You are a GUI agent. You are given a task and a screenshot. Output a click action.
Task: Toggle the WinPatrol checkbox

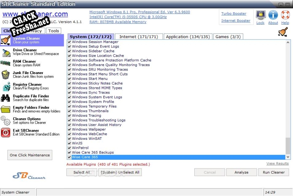69,148
